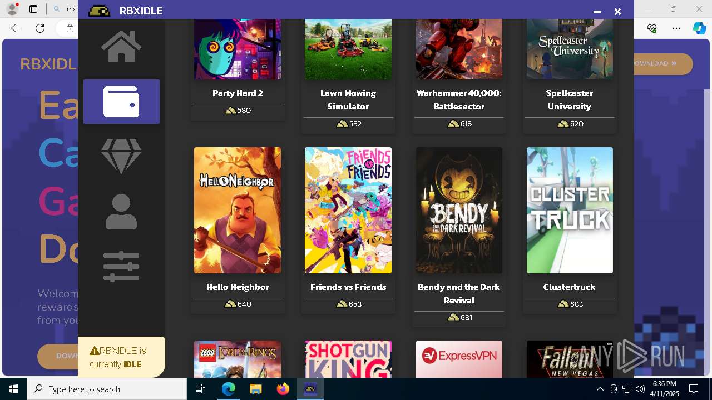
Task: Go back in the Edge browser
Action: pos(16,28)
